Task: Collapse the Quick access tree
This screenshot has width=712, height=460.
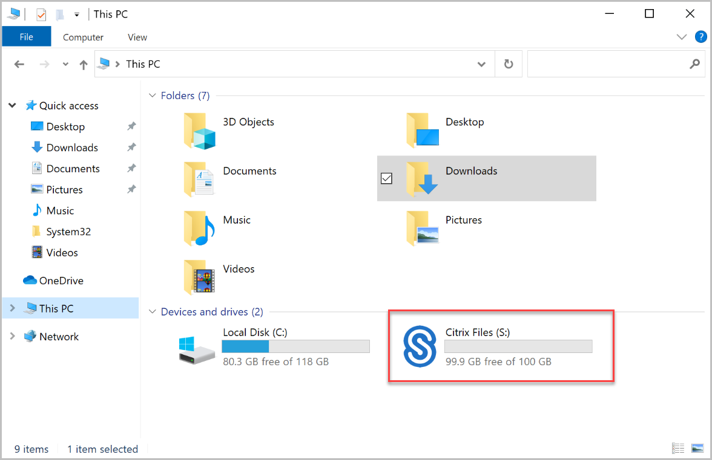Action: coord(12,106)
